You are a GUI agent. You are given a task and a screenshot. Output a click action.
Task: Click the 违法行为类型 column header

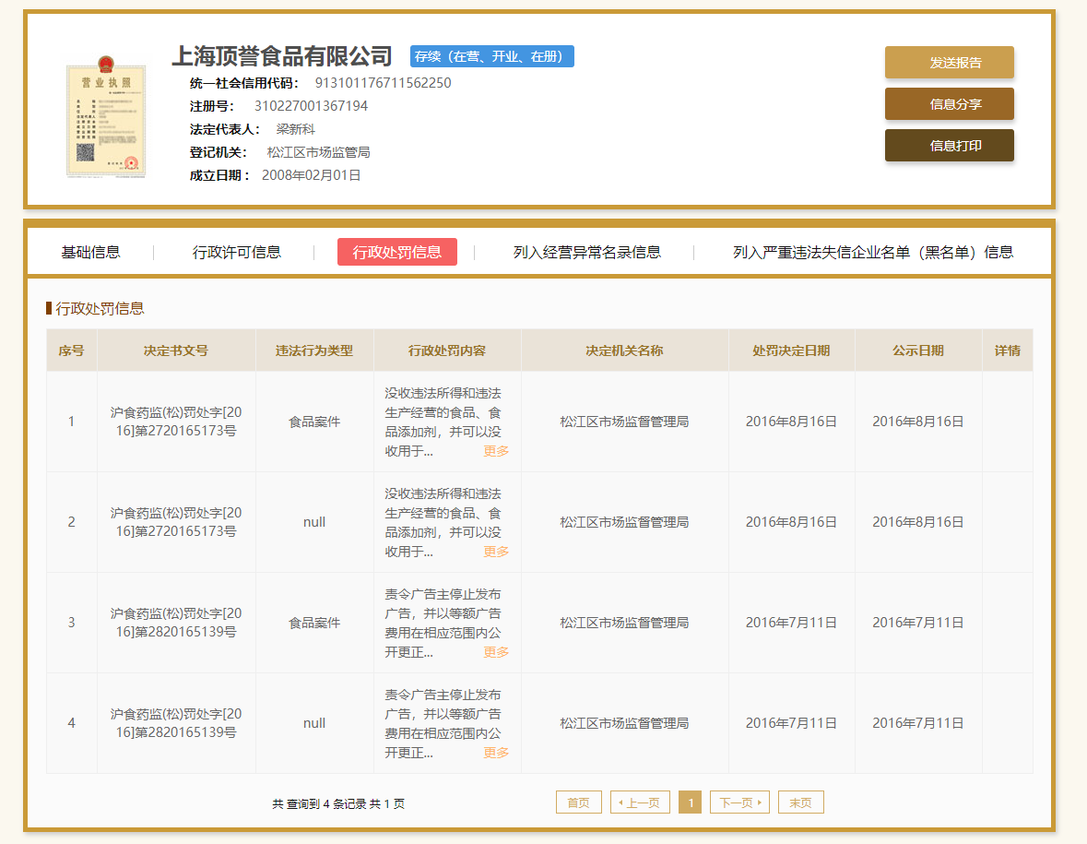pyautogui.click(x=314, y=351)
